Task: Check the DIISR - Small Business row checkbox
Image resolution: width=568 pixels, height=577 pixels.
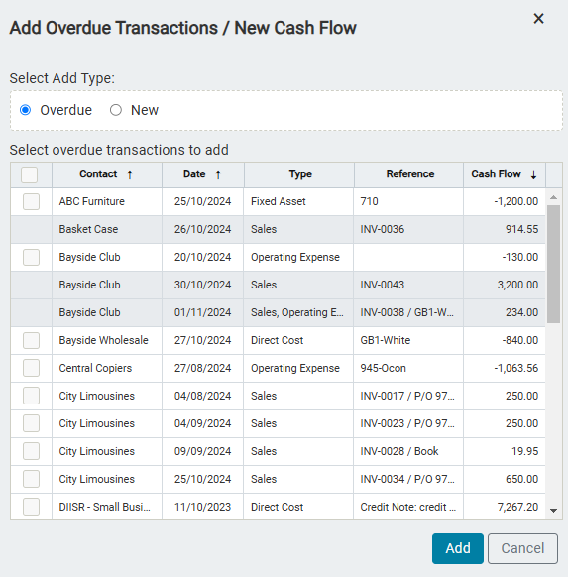Action: 31,507
